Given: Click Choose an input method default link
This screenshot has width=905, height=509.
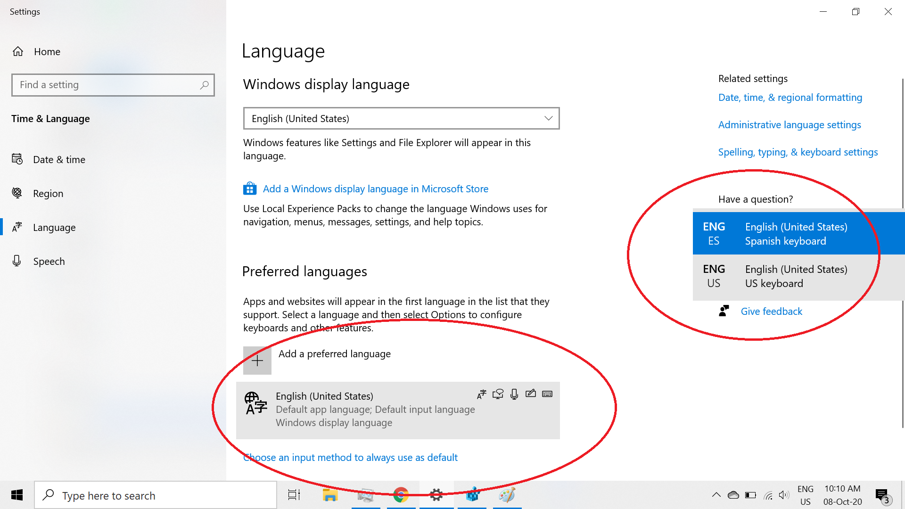Looking at the screenshot, I should click(350, 458).
